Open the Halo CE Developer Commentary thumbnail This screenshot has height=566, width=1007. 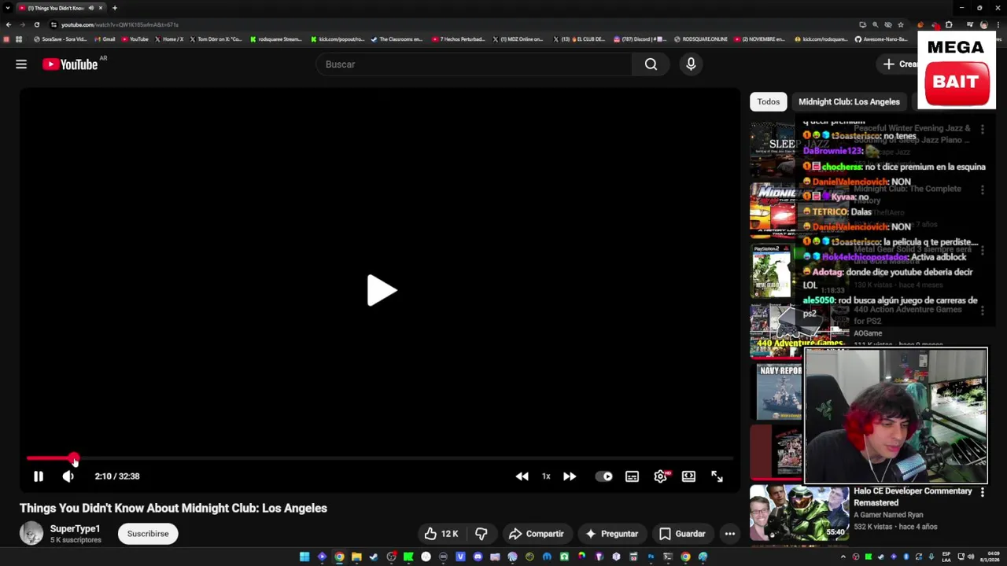pyautogui.click(x=799, y=513)
